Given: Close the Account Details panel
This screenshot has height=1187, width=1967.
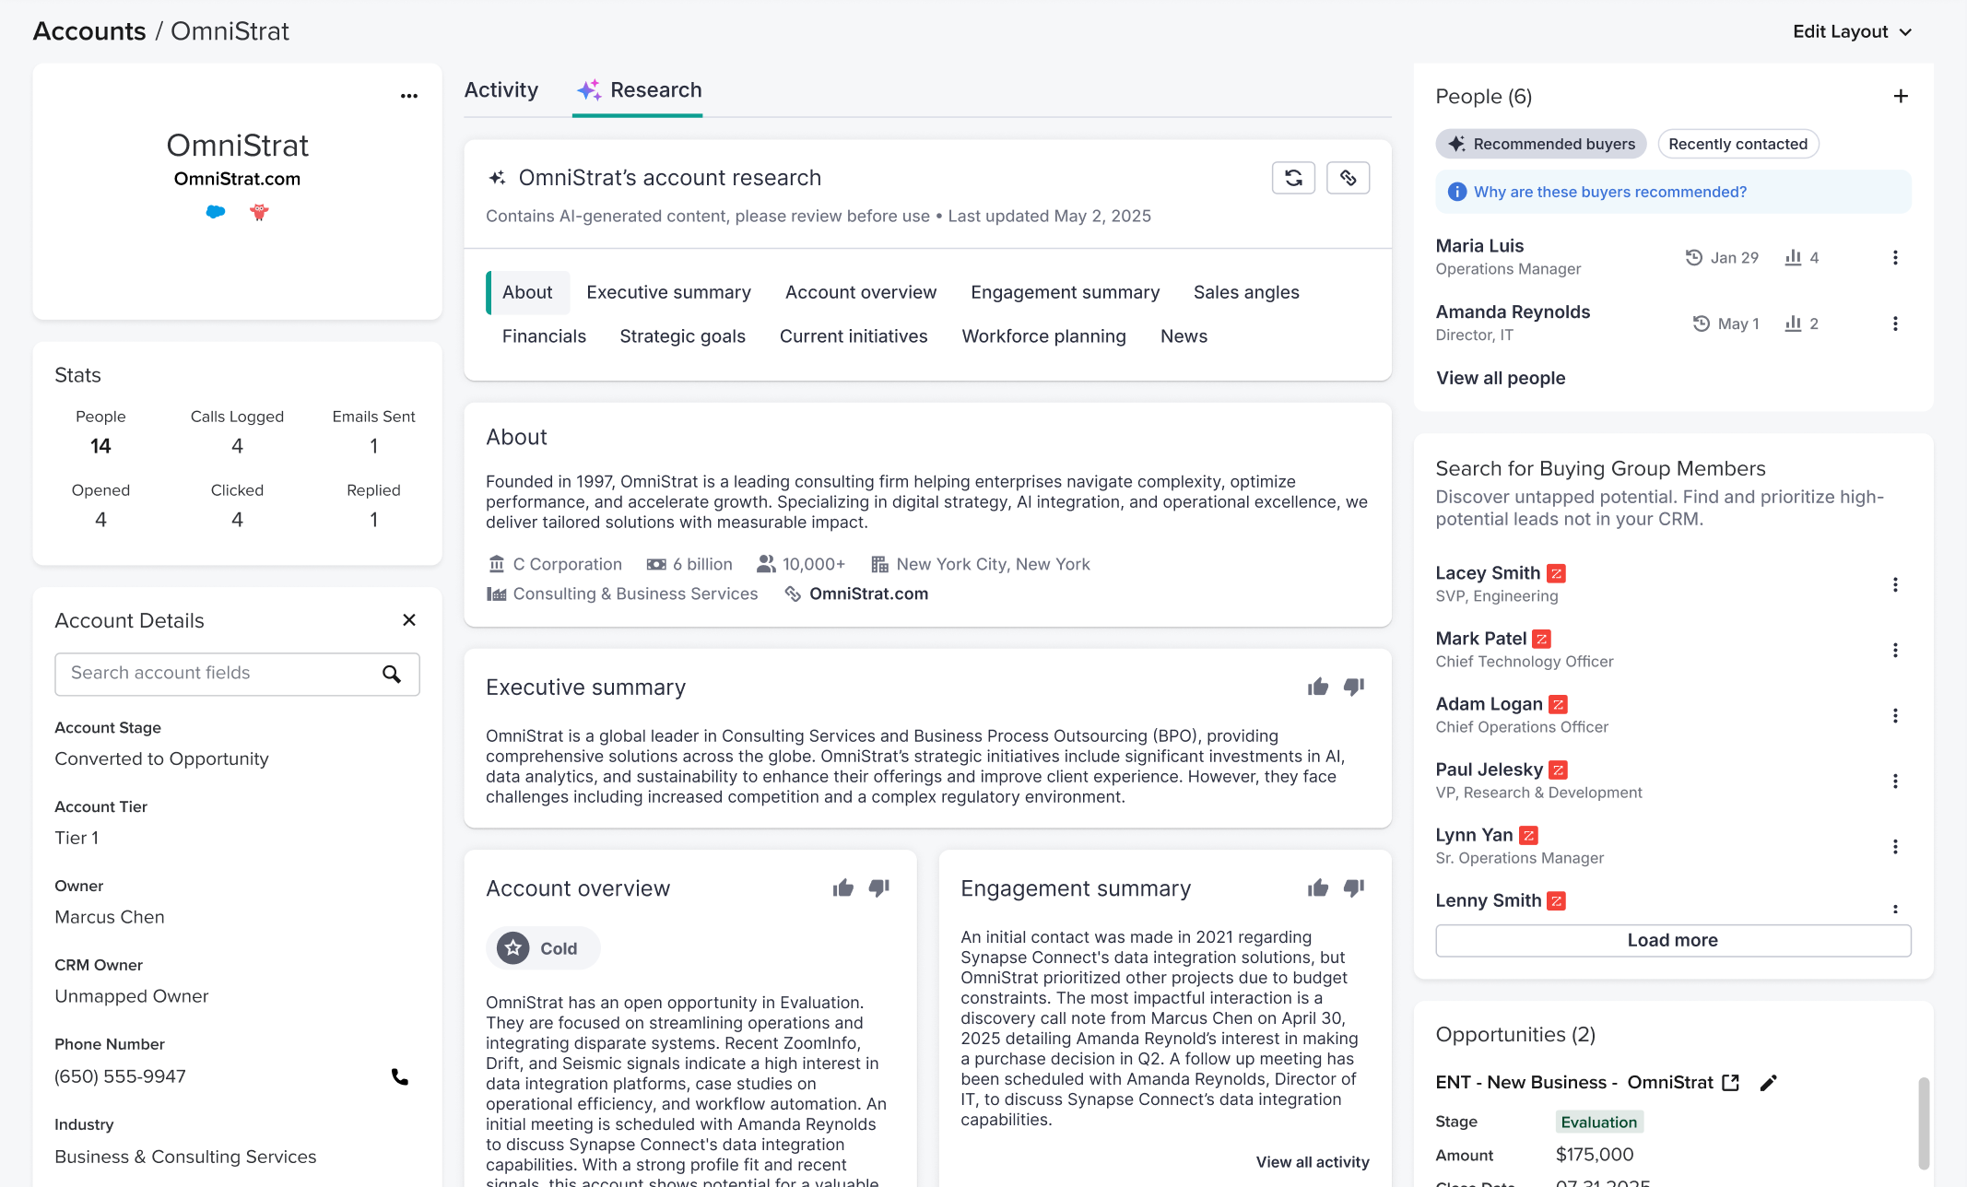Looking at the screenshot, I should (x=409, y=620).
